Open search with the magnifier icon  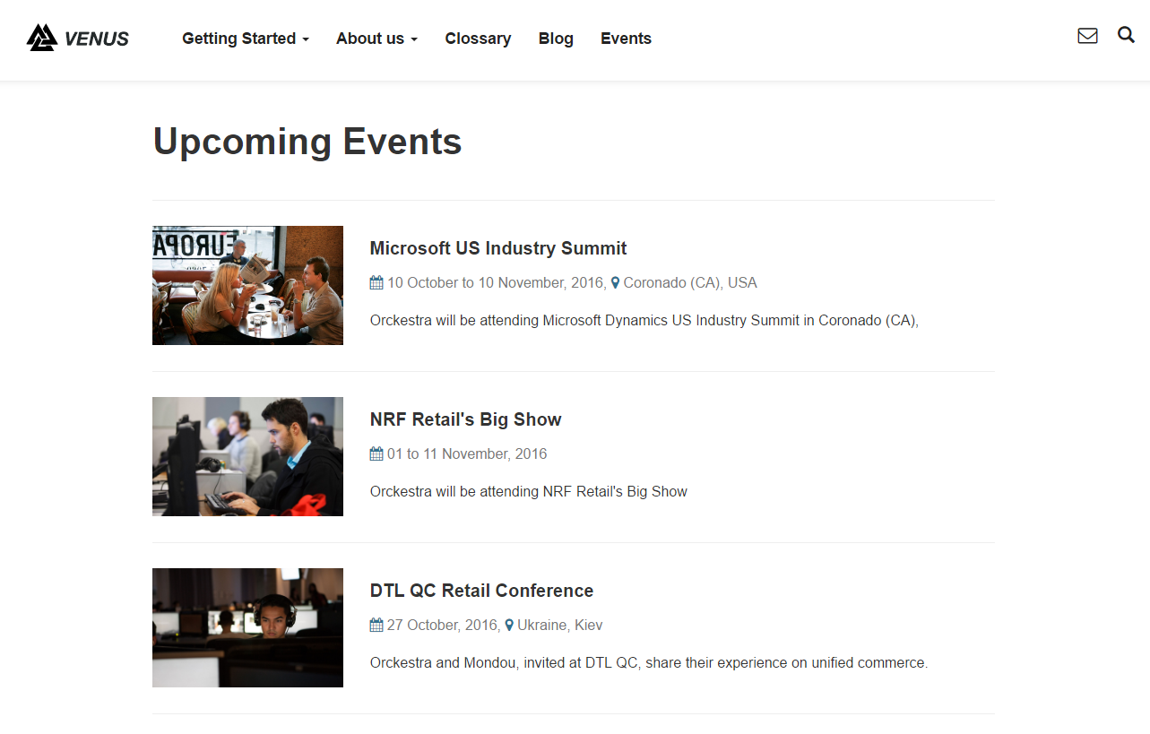[x=1126, y=35]
